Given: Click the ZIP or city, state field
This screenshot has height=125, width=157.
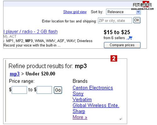Looking at the screenshot, I should coord(115,21).
